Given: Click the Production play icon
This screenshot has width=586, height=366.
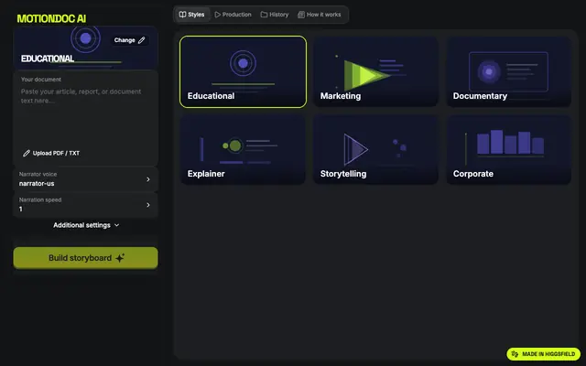Looking at the screenshot, I should pos(218,15).
